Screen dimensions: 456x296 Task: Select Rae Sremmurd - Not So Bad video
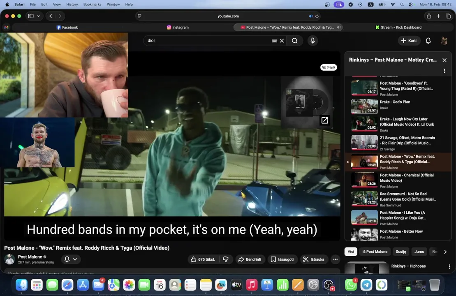(398, 199)
